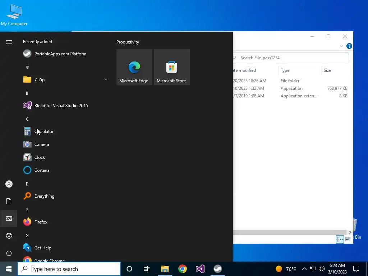The image size is (368, 276).
Task: Open Chrome from the taskbar
Action: pyautogui.click(x=182, y=269)
